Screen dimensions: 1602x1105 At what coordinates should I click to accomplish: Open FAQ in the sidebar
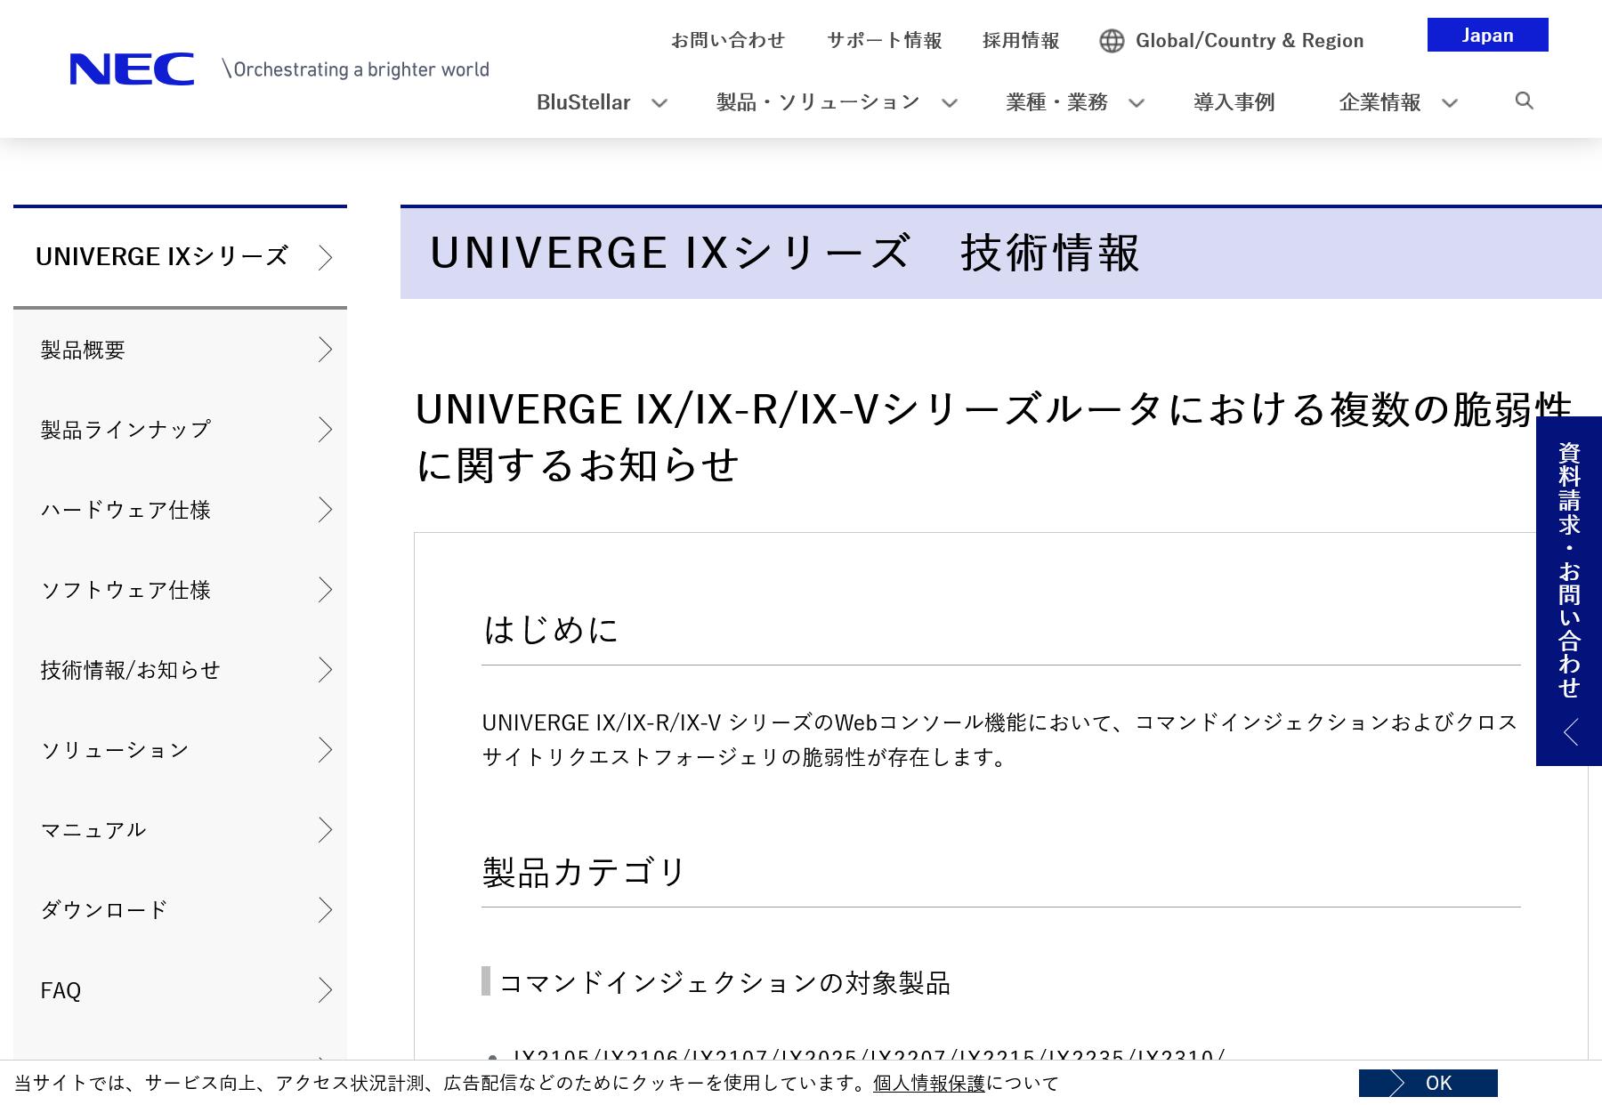point(180,990)
